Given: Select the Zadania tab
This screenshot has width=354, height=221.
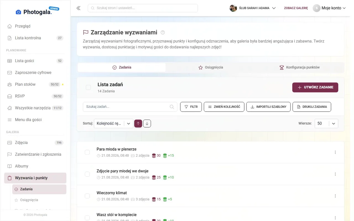Looking at the screenshot, I should [122, 67].
